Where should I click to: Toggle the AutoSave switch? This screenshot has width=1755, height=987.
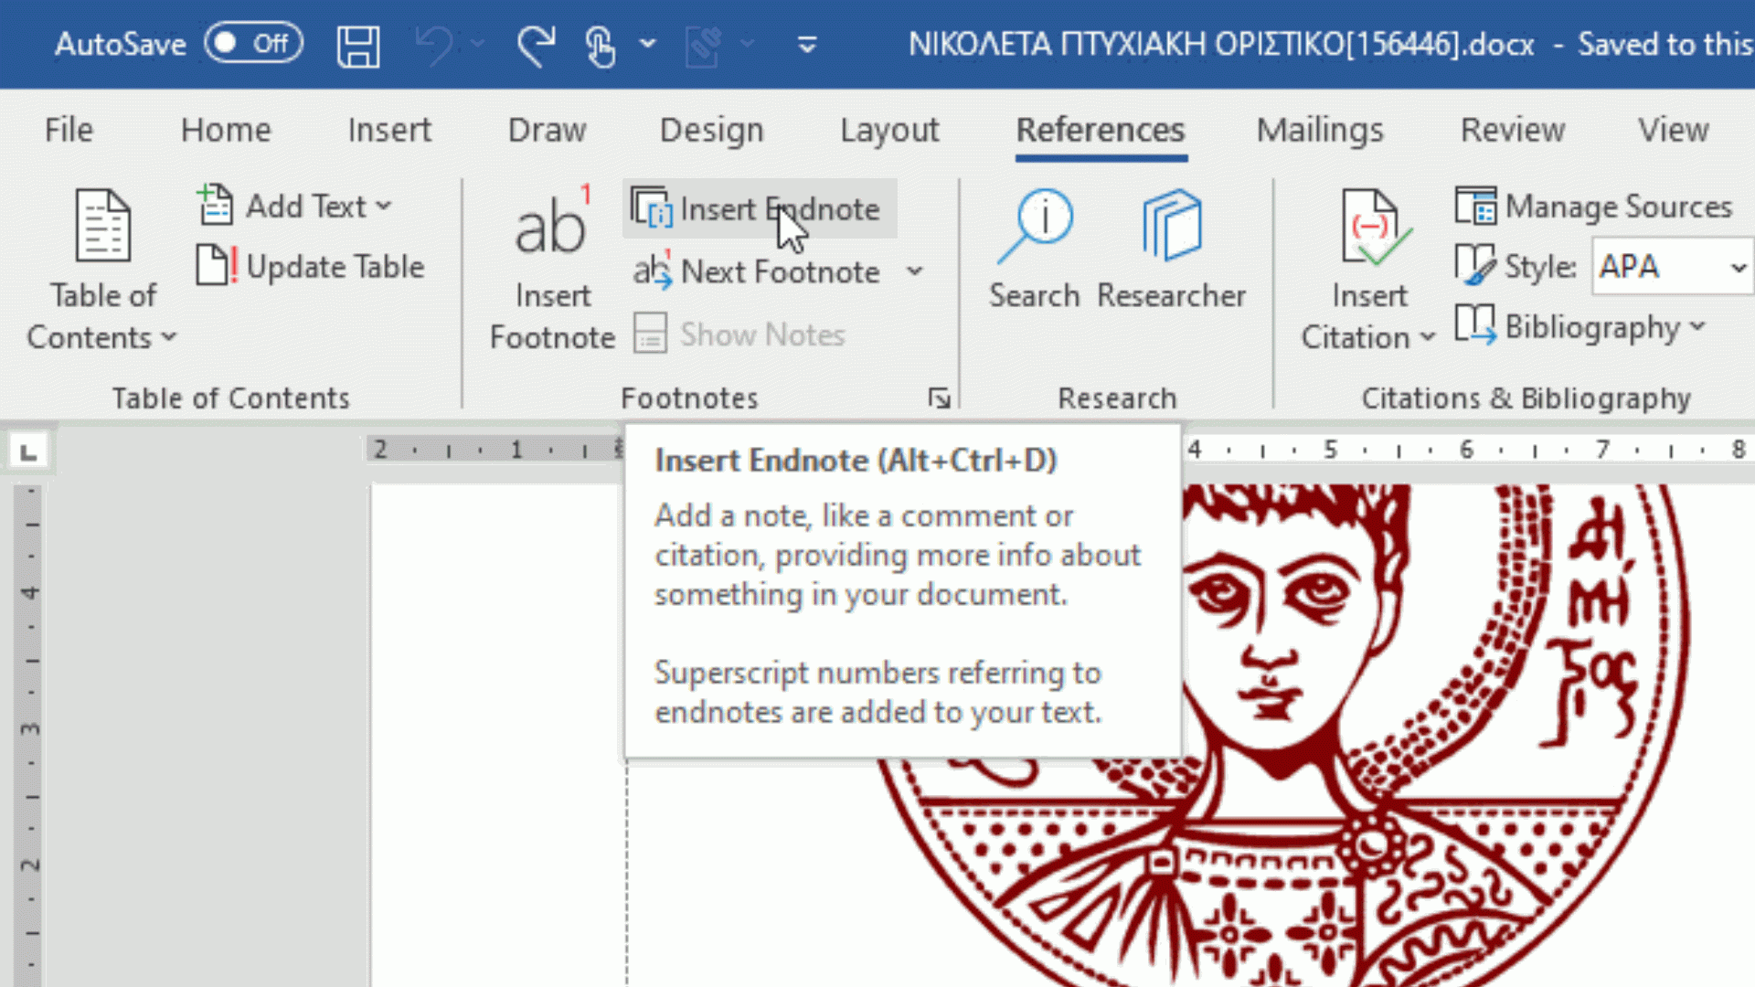pyautogui.click(x=253, y=44)
